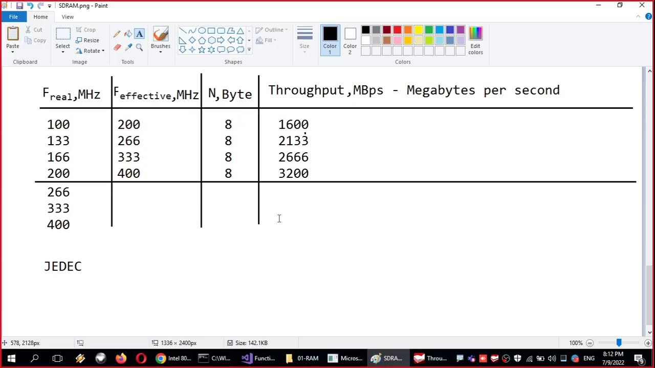This screenshot has width=655, height=368.
Task: Click the zoom in plus button
Action: coord(648,343)
